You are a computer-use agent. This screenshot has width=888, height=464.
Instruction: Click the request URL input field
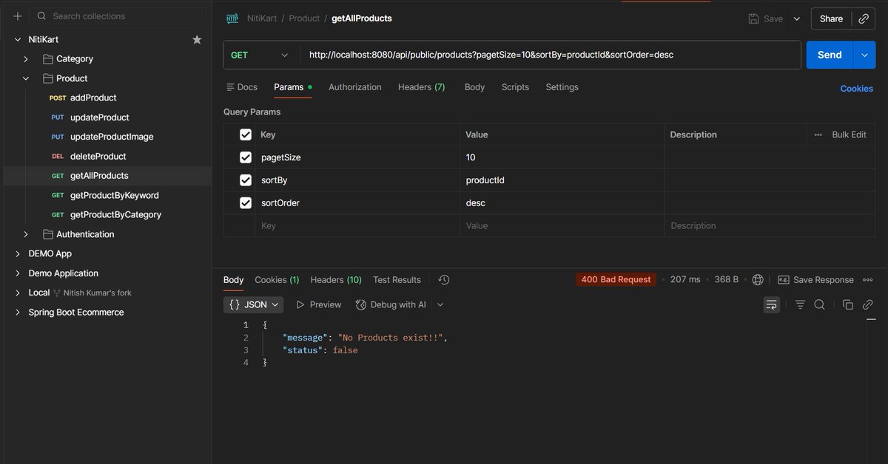pos(550,55)
